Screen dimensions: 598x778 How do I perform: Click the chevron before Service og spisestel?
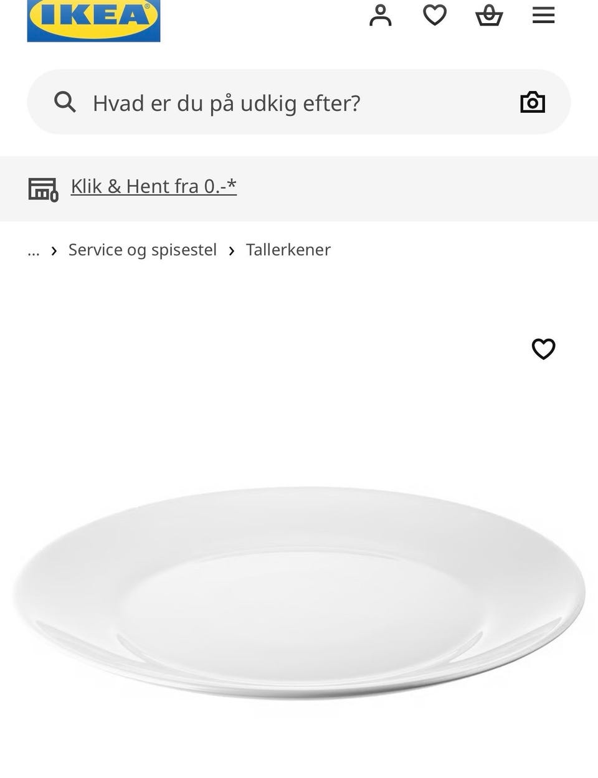pos(54,250)
